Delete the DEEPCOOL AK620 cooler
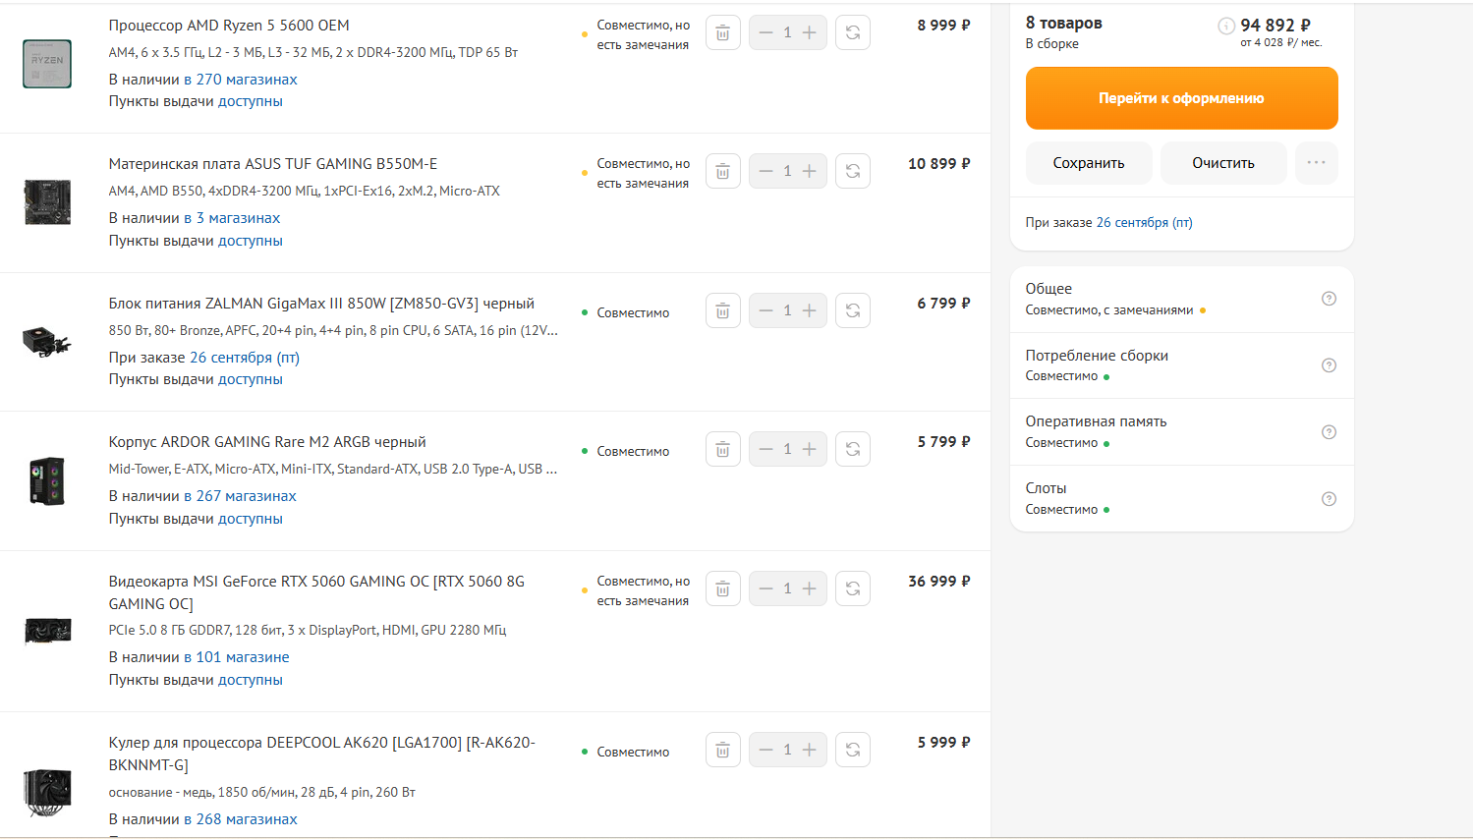1473x839 pixels. coord(722,750)
